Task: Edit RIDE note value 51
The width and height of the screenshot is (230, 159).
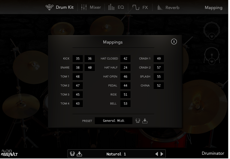Action: coord(126,94)
